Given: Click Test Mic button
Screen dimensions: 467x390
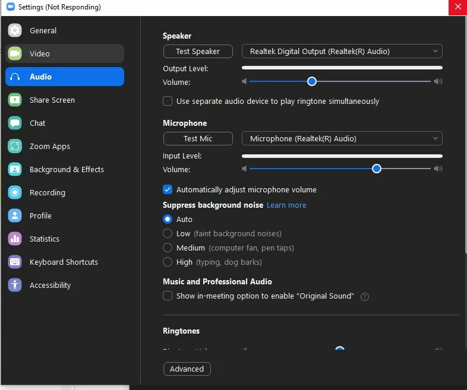Looking at the screenshot, I should tap(198, 138).
